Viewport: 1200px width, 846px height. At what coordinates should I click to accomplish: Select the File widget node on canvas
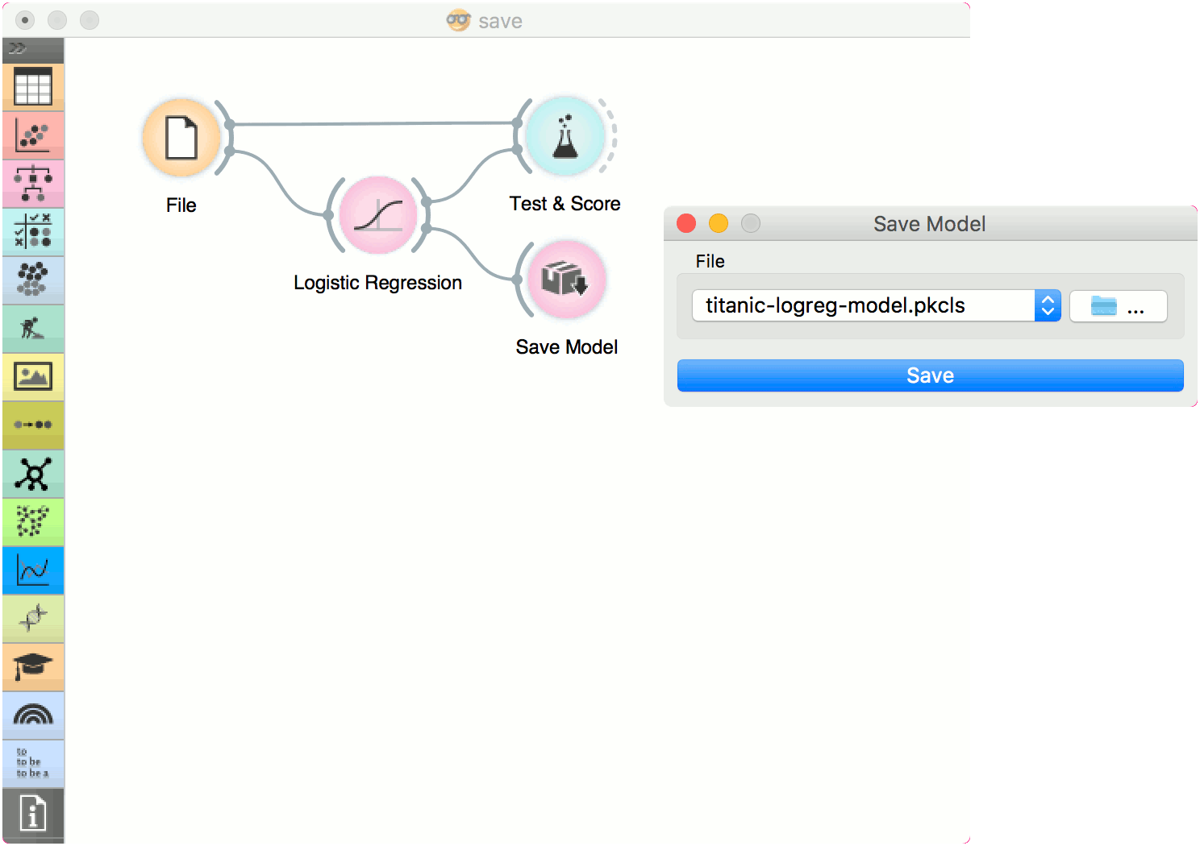point(181,138)
